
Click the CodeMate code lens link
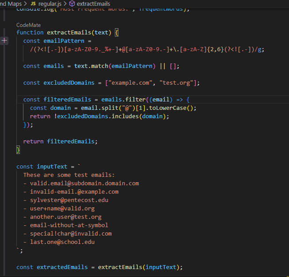[29, 25]
